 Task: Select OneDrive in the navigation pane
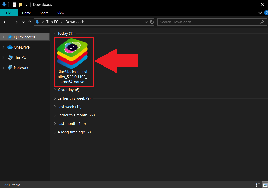pyautogui.click(x=22, y=47)
